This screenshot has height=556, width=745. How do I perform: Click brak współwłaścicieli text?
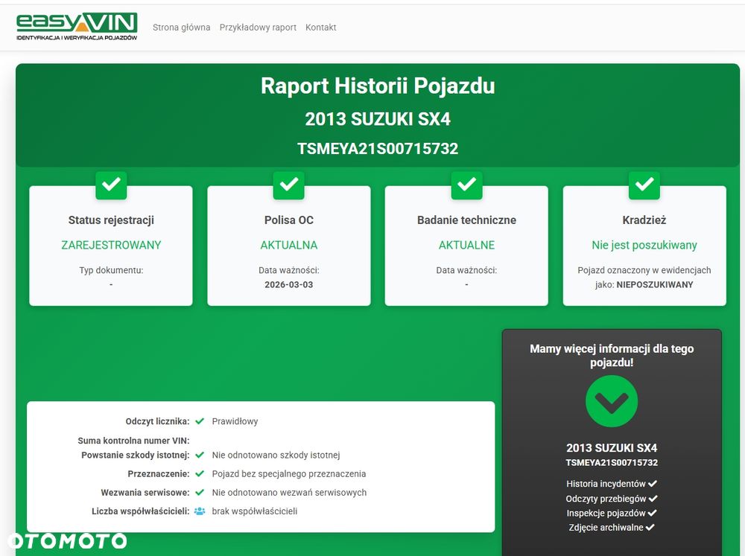pyautogui.click(x=255, y=511)
